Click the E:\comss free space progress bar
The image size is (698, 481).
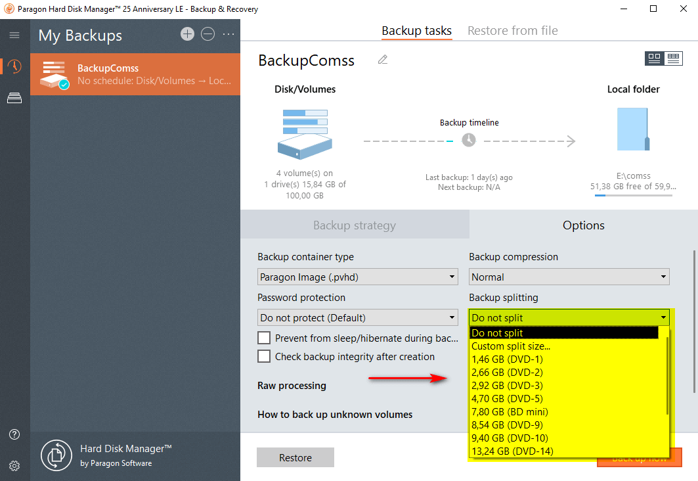click(x=633, y=196)
